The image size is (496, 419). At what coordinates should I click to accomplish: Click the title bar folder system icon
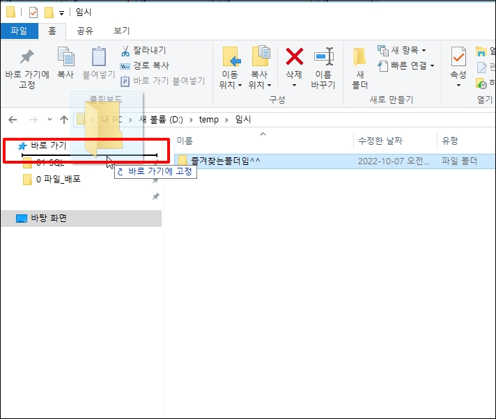[10, 12]
